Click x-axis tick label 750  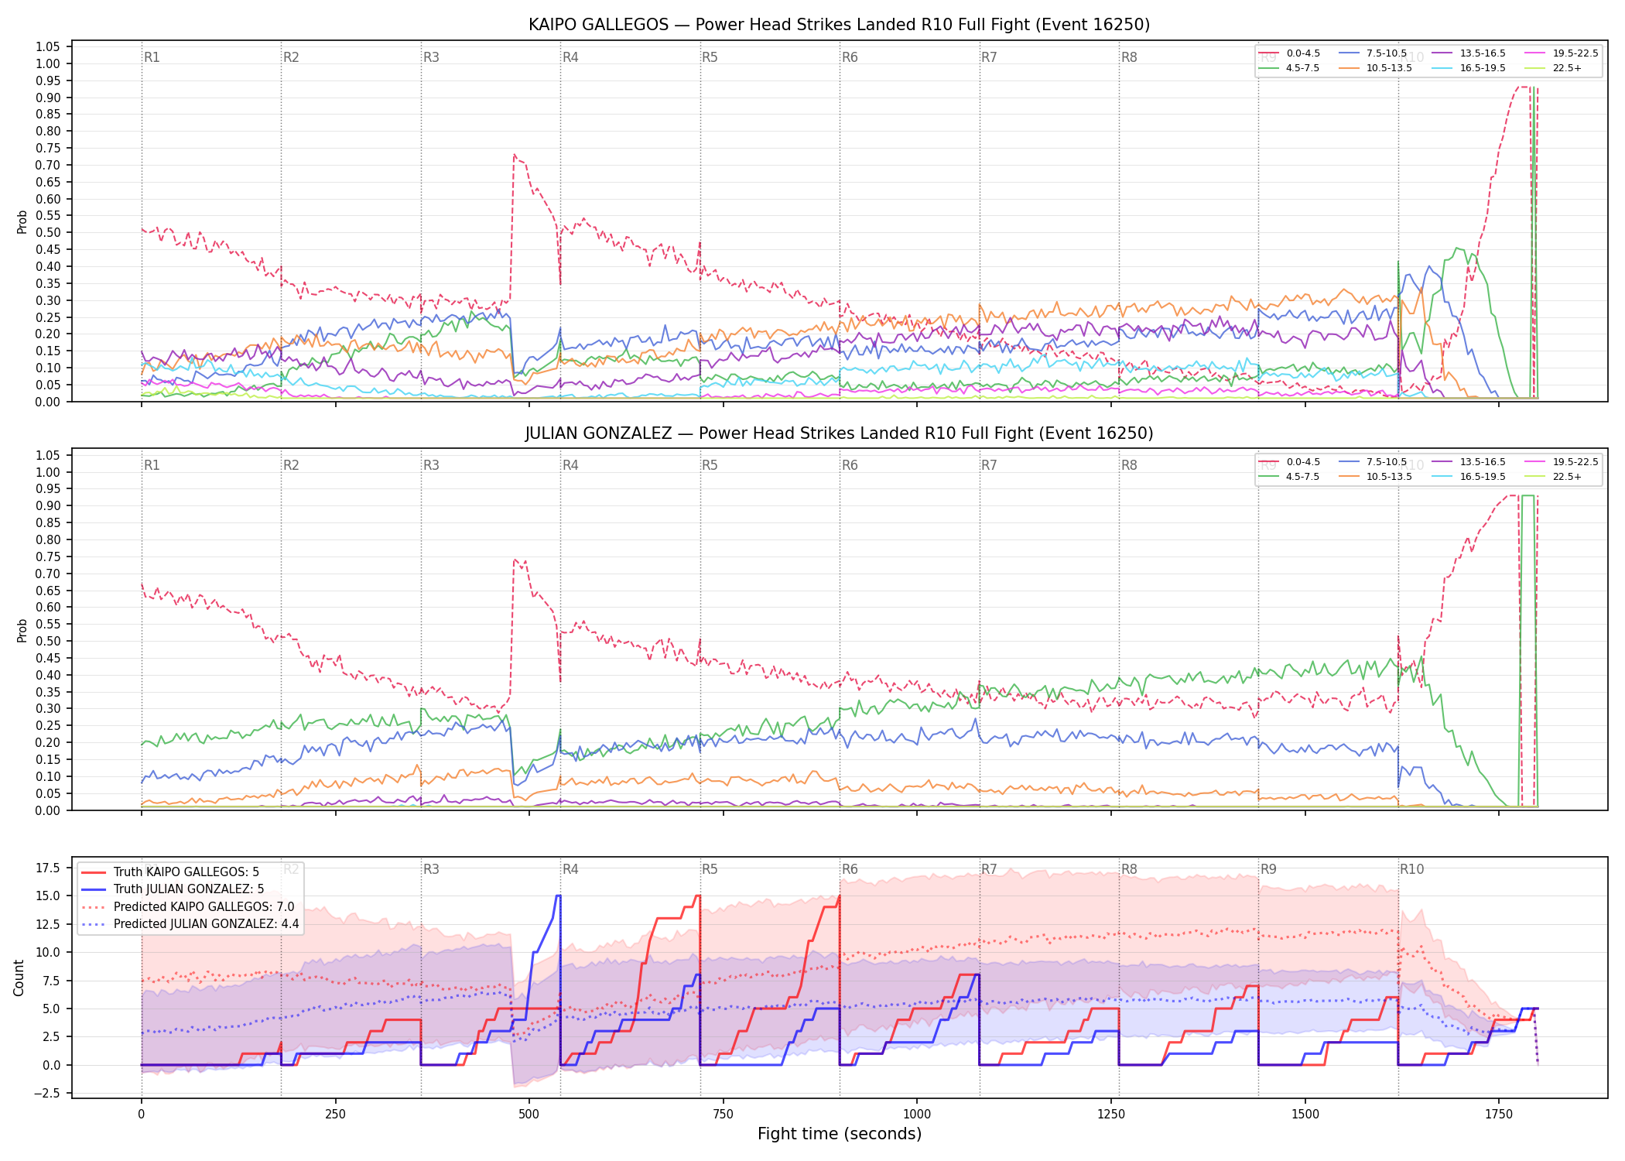point(723,1115)
